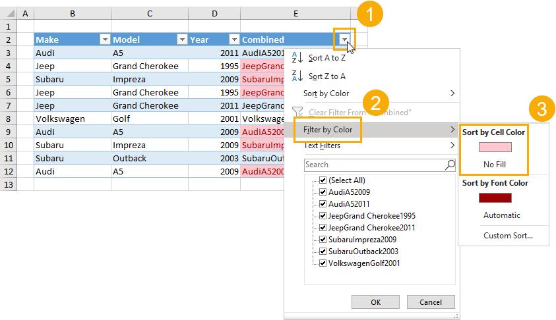Choose Sort Z to A
Image resolution: width=556 pixels, height=320 pixels.
[327, 76]
